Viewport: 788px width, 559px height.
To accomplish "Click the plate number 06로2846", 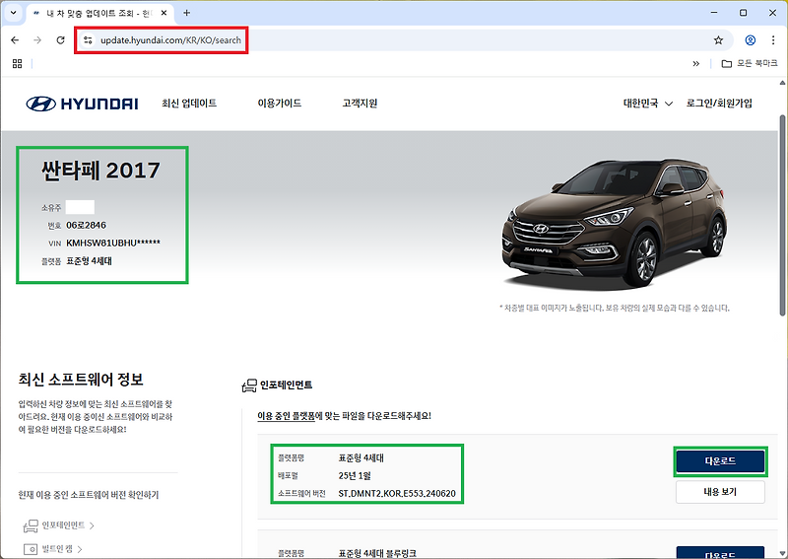I will pos(86,225).
